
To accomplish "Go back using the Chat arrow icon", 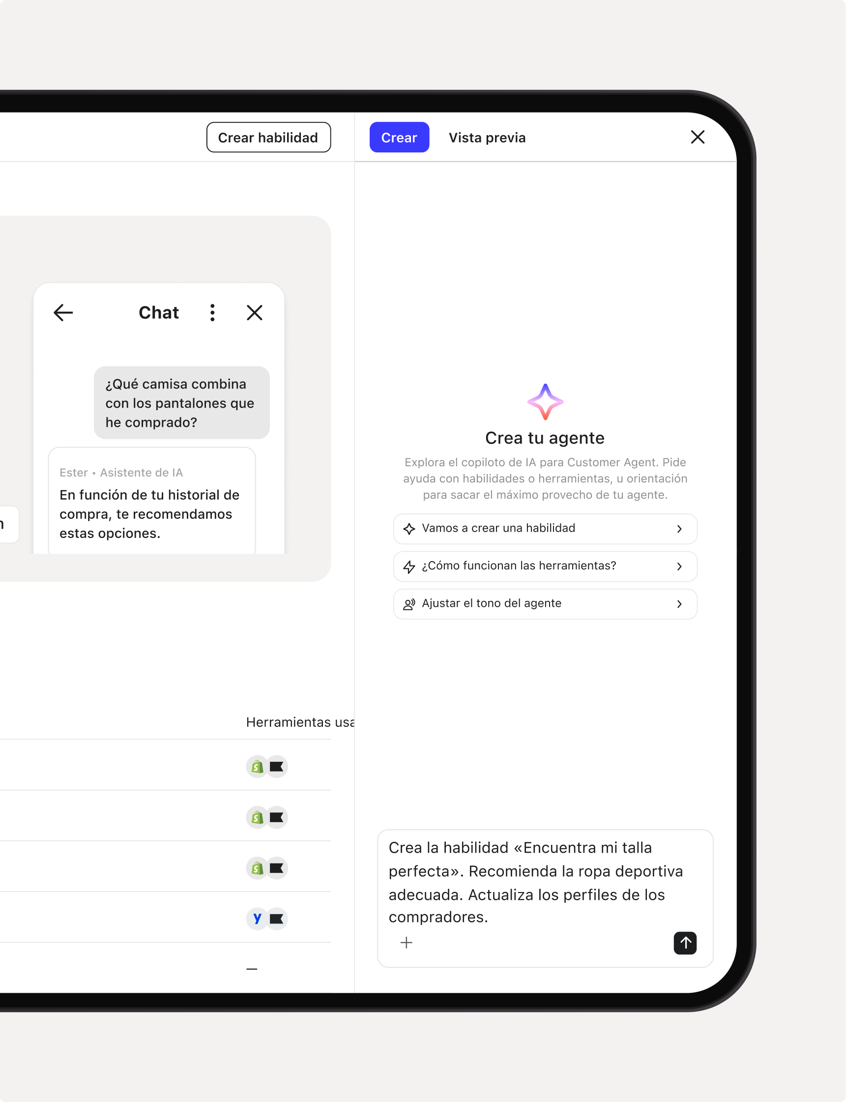I will [63, 312].
